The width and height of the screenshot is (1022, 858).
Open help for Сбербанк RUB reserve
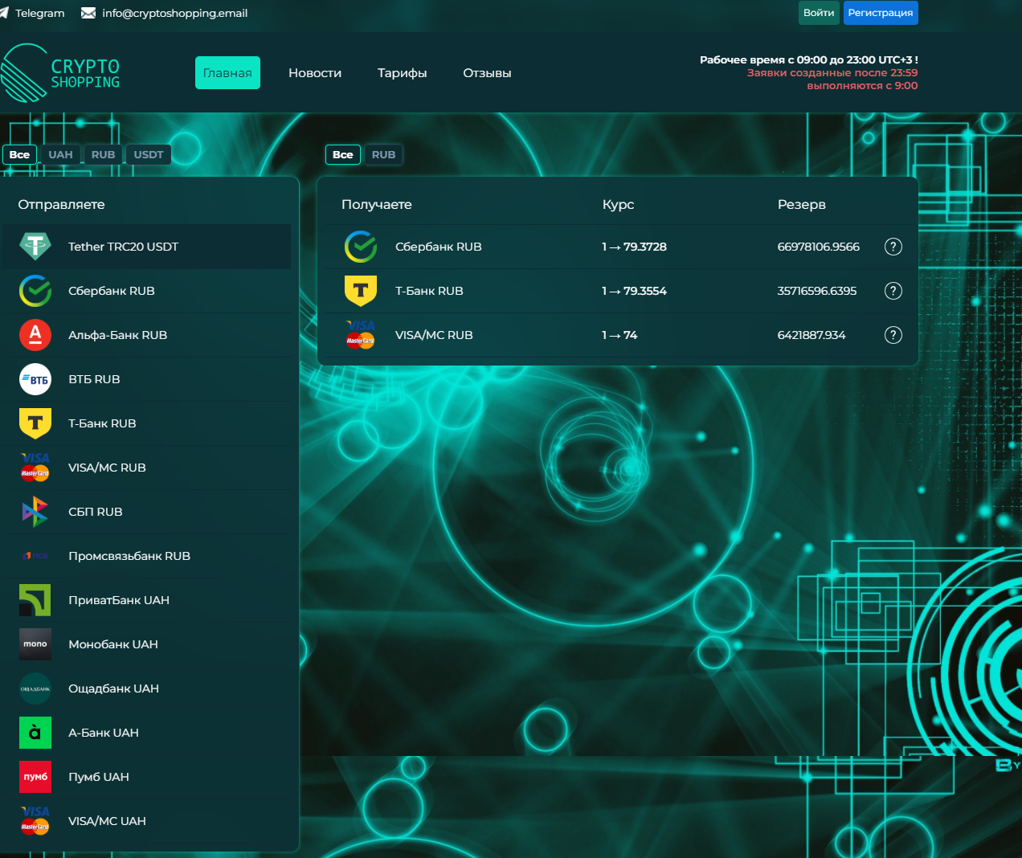(x=893, y=247)
